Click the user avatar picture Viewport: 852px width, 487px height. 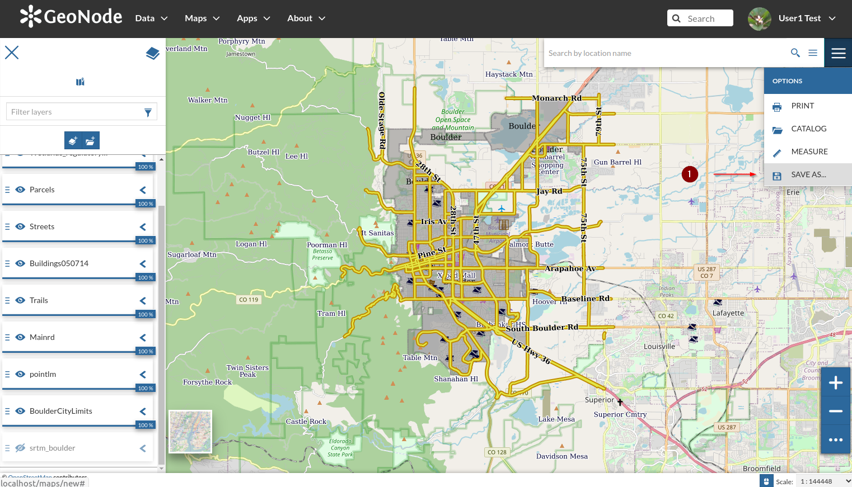point(760,19)
